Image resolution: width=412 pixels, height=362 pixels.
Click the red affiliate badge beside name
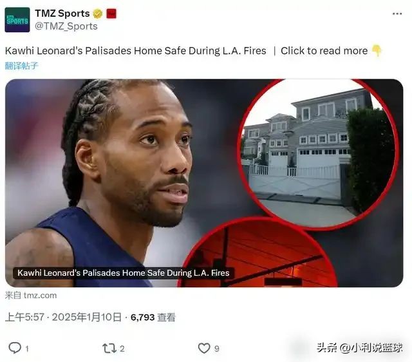pyautogui.click(x=111, y=14)
